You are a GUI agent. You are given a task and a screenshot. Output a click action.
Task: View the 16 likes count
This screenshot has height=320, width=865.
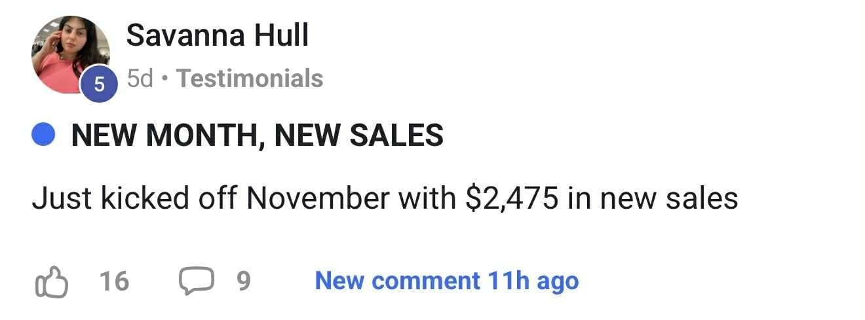click(x=114, y=281)
